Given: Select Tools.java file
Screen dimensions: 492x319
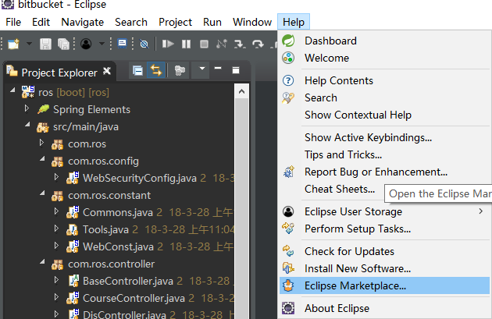Looking at the screenshot, I should (105, 229).
